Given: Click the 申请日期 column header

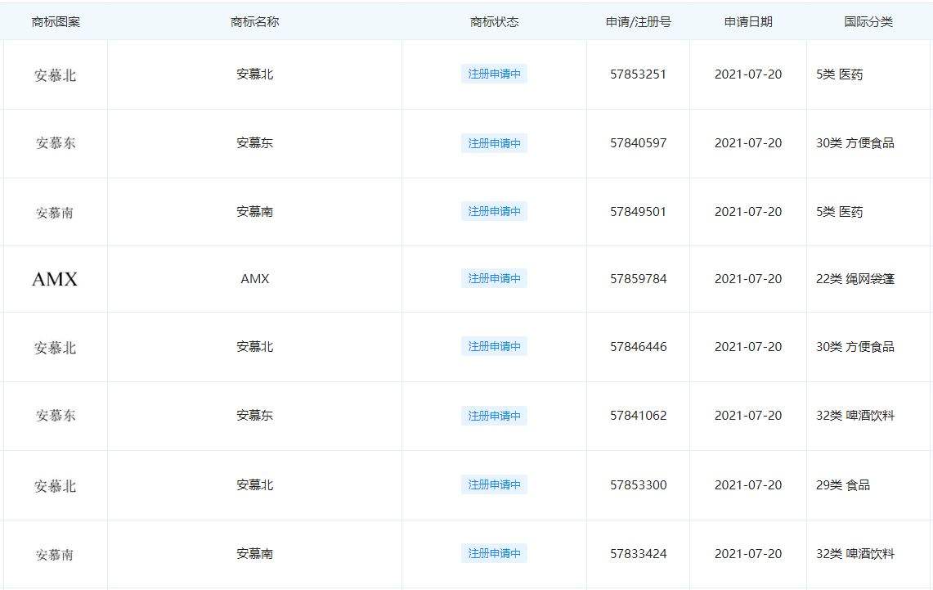Looking at the screenshot, I should [748, 21].
